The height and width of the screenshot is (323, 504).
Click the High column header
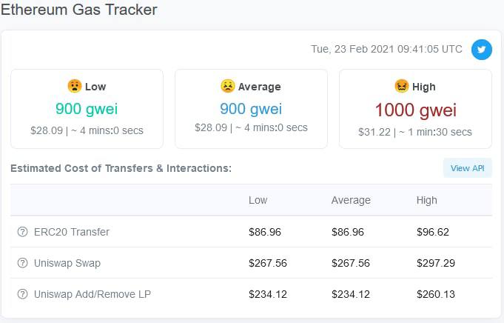(x=426, y=200)
